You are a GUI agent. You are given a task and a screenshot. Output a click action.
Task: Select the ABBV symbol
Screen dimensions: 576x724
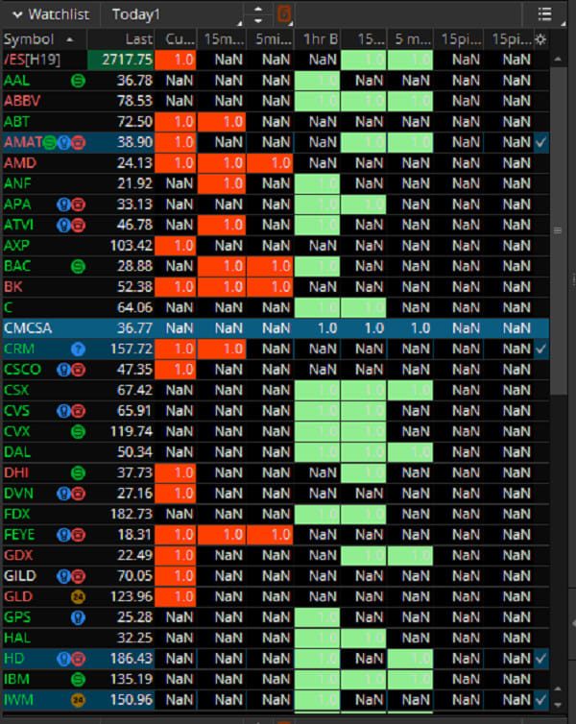(22, 101)
